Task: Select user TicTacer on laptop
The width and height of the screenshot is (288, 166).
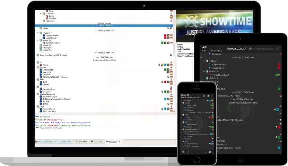Action: pos(46,101)
